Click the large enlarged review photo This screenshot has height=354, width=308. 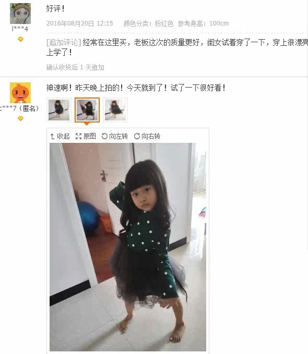coord(128,247)
